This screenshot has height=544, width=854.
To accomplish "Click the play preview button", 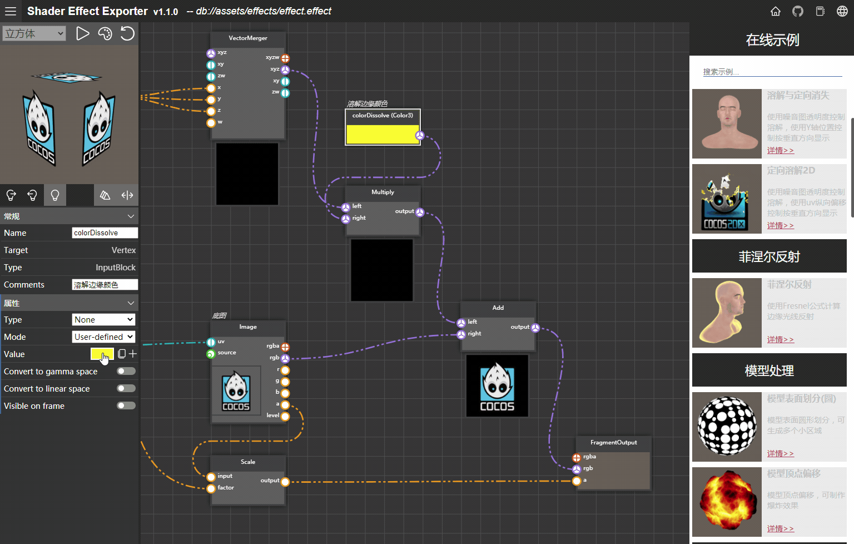I will coord(82,34).
